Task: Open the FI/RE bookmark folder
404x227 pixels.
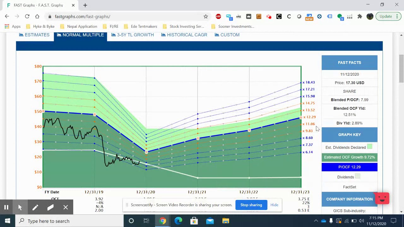Action: click(x=110, y=26)
